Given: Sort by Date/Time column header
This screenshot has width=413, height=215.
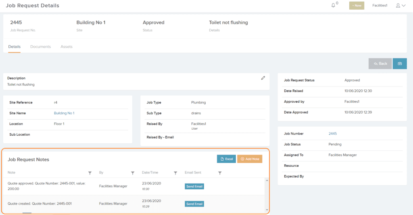Looking at the screenshot, I should pos(150,172).
